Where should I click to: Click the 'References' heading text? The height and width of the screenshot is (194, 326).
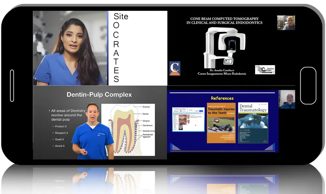222,98
